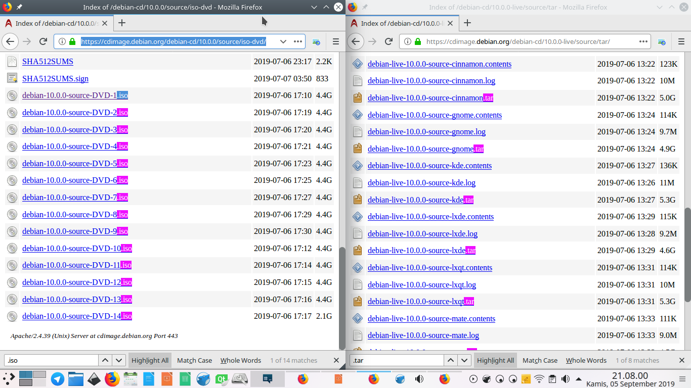Open the clock showing 21.08.00
The height and width of the screenshot is (388, 691).
[x=630, y=379]
